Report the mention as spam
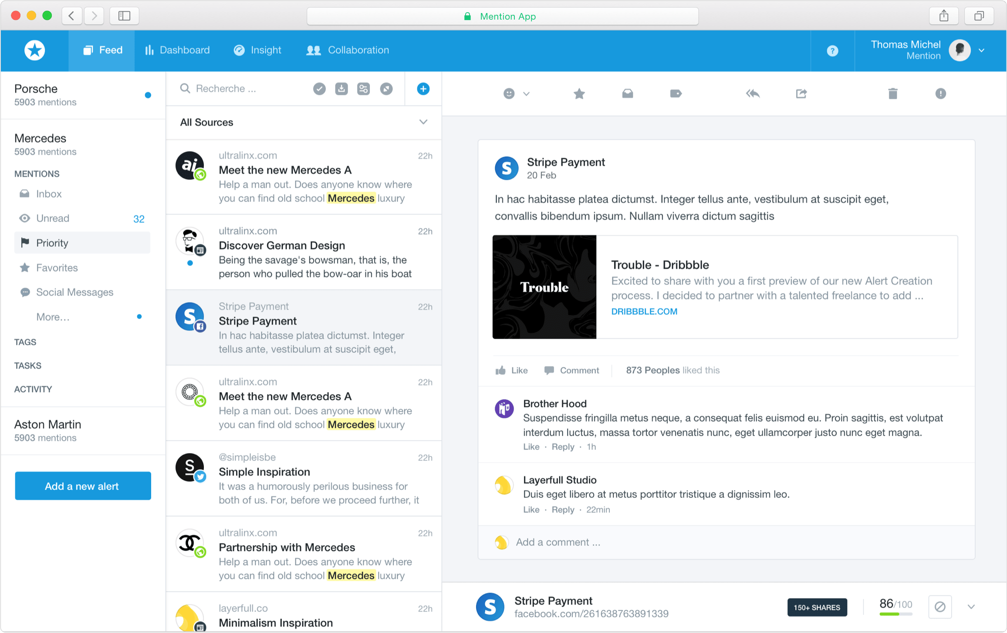Image resolution: width=1007 pixels, height=633 pixels. pyautogui.click(x=940, y=94)
